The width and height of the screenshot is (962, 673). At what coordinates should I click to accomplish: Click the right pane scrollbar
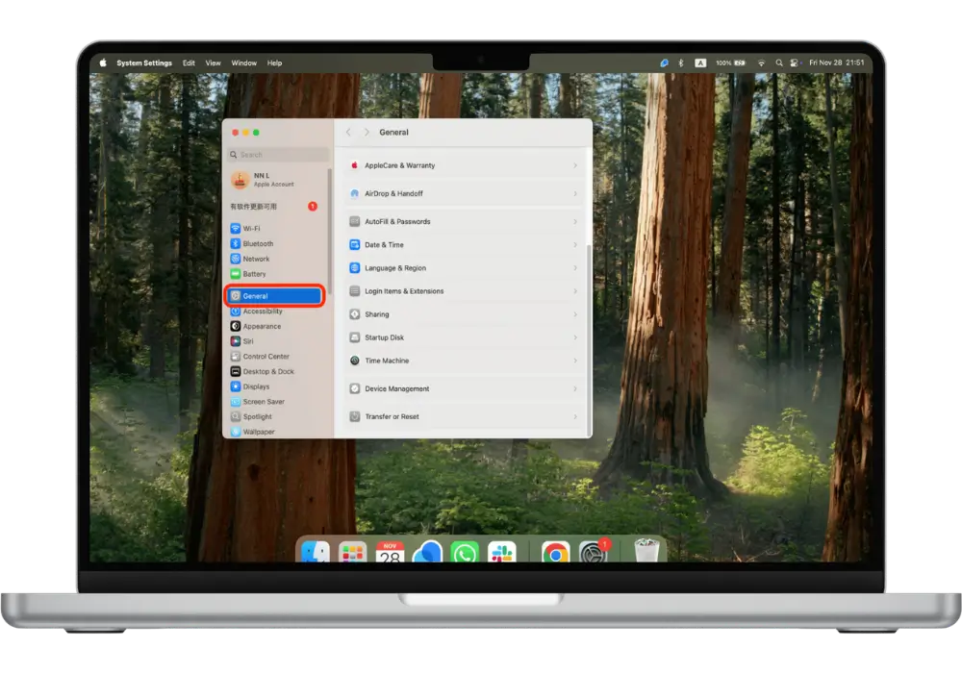point(589,288)
